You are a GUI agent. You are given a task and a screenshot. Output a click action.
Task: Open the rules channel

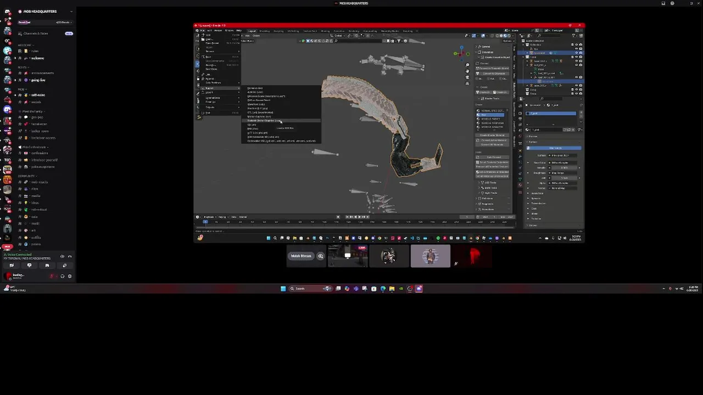[35, 51]
